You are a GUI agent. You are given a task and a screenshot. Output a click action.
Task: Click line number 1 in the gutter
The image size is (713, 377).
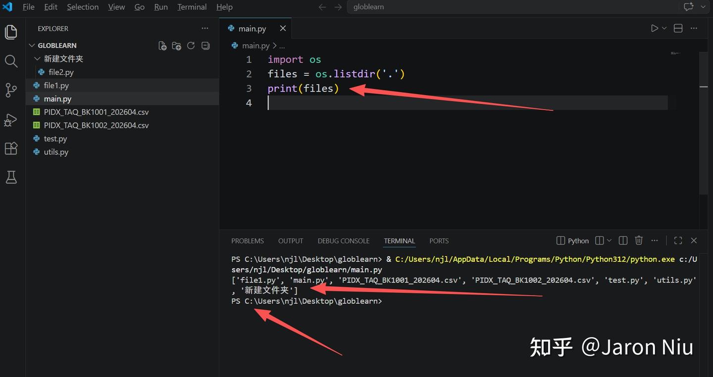[x=249, y=60]
